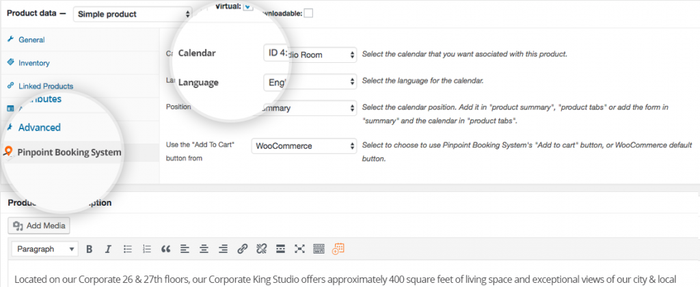
Task: Open the Calendar selection dropdown
Action: tap(310, 55)
